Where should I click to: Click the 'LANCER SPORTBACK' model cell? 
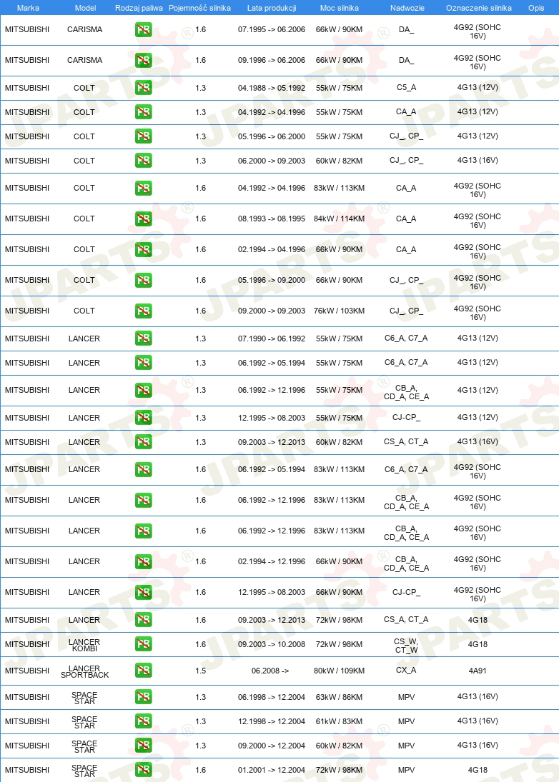tap(85, 672)
